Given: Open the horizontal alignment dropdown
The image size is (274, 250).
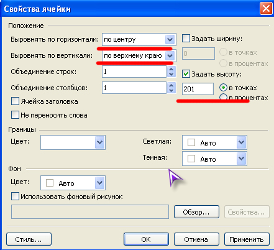Looking at the screenshot, I should click(139, 39).
